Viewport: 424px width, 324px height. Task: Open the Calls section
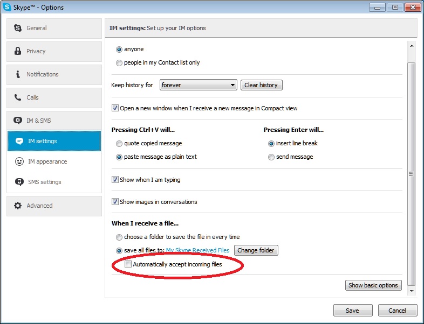click(54, 98)
